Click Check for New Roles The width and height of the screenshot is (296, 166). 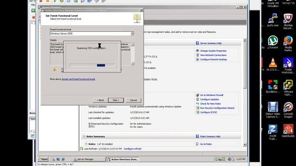pyautogui.click(x=210, y=104)
